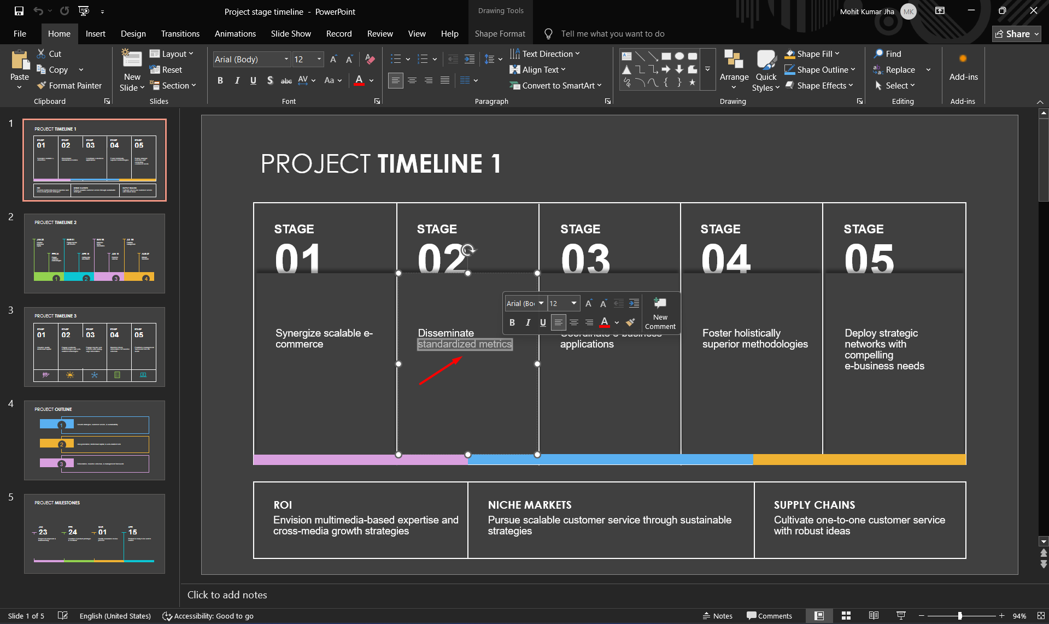The height and width of the screenshot is (624, 1049).
Task: Click New Comment in mini toolbar
Action: coord(660,314)
